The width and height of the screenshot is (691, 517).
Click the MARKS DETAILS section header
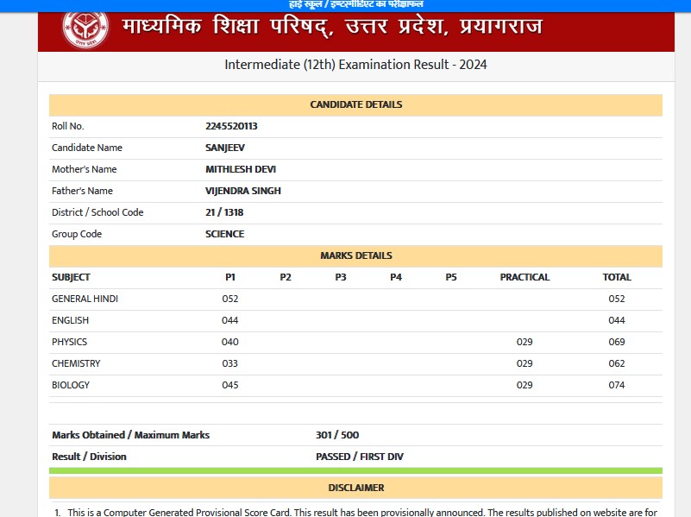tap(356, 255)
